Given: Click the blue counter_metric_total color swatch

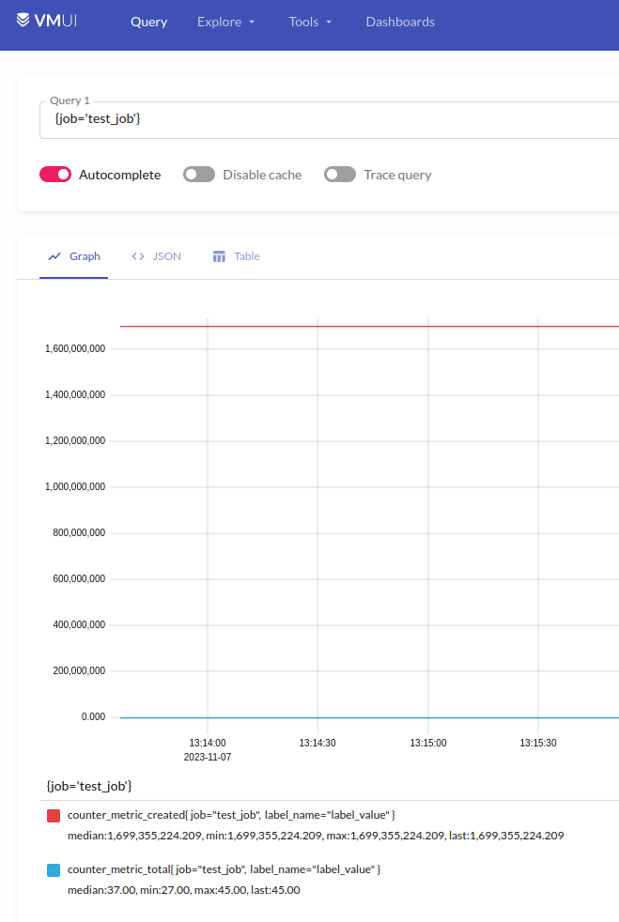Looking at the screenshot, I should coord(54,870).
